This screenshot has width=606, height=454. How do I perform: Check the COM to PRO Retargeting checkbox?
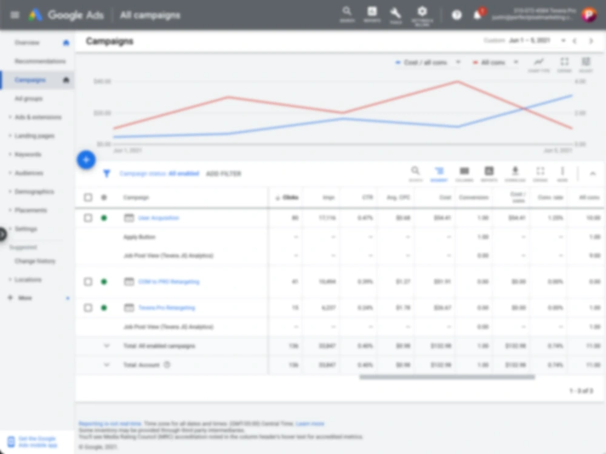click(88, 281)
